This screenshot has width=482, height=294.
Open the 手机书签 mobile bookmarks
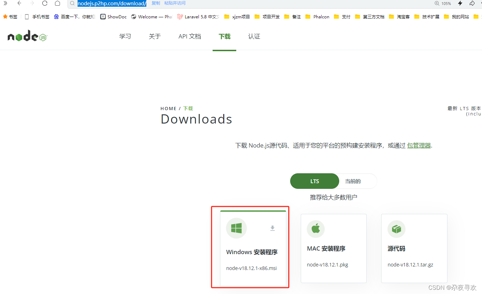(x=37, y=17)
